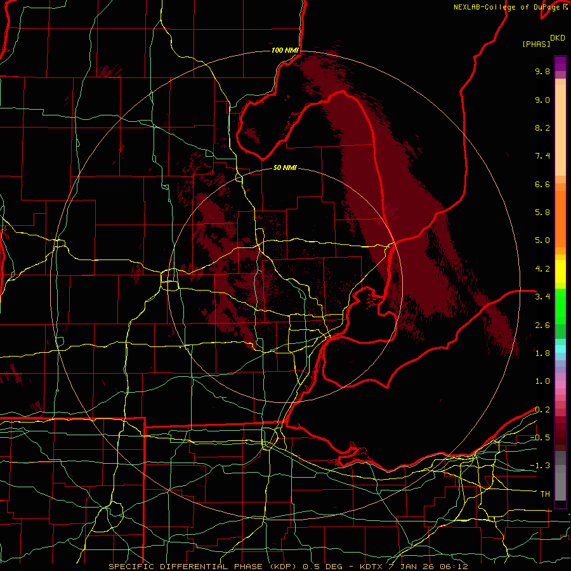
Task: Select the 0.2 scale value
Action: coord(542,410)
